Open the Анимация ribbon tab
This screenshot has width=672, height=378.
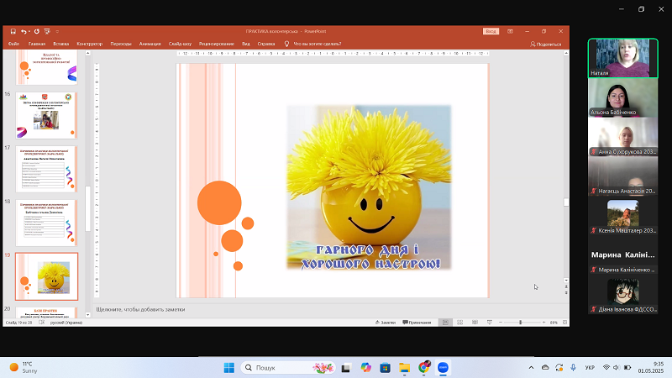click(x=150, y=44)
